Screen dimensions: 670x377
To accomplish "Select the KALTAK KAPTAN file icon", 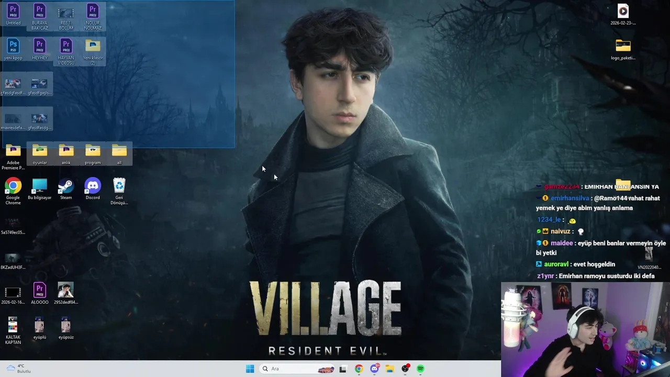I will 13,331.
